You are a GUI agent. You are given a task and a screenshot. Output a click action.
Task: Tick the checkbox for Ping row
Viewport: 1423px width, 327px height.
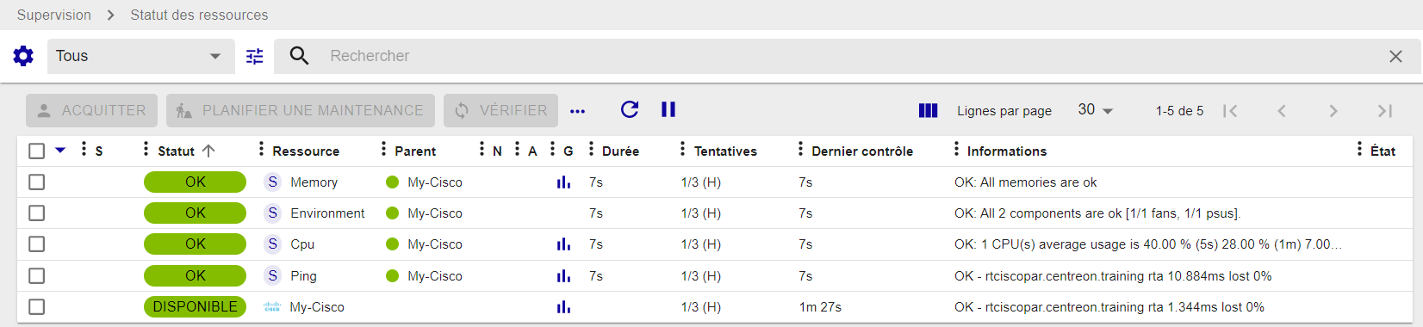(x=36, y=276)
